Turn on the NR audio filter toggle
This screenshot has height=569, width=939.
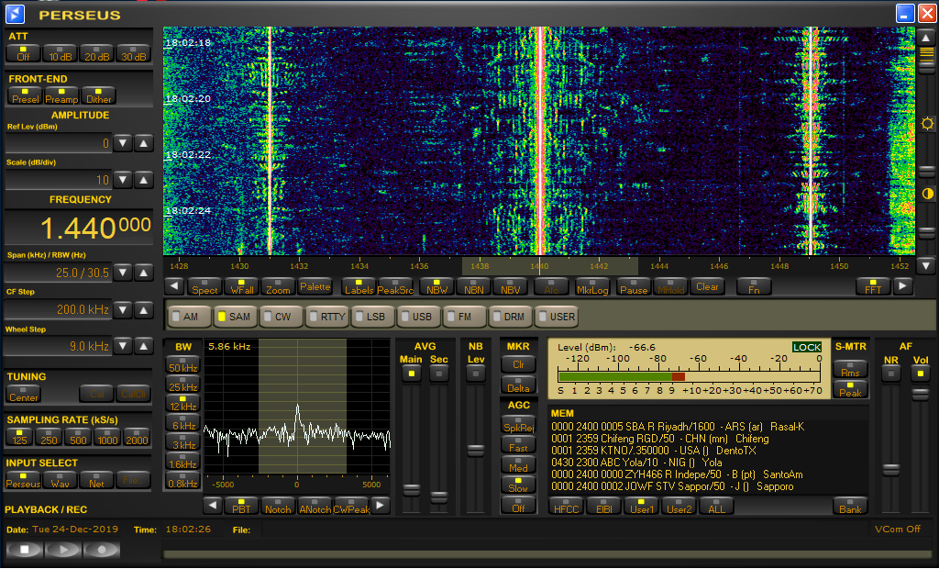(x=889, y=373)
